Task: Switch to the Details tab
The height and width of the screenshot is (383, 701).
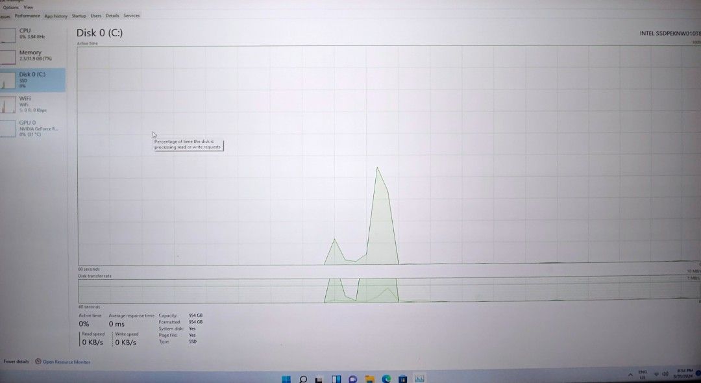Action: coord(112,16)
